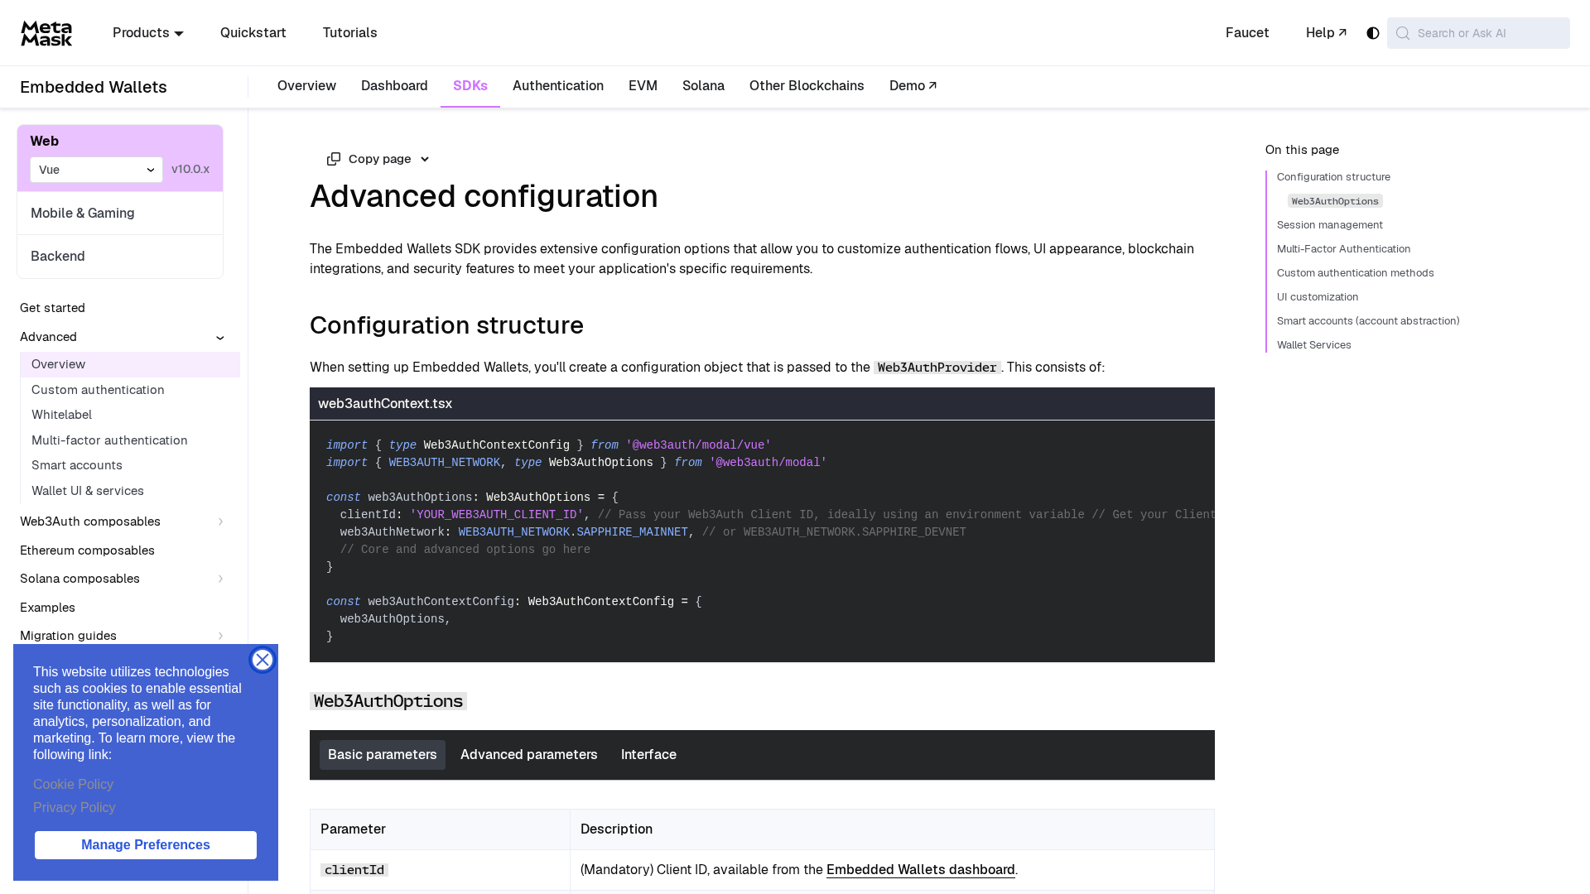Image resolution: width=1590 pixels, height=894 pixels.
Task: Select the Basic parameters tab
Action: pos(383,755)
